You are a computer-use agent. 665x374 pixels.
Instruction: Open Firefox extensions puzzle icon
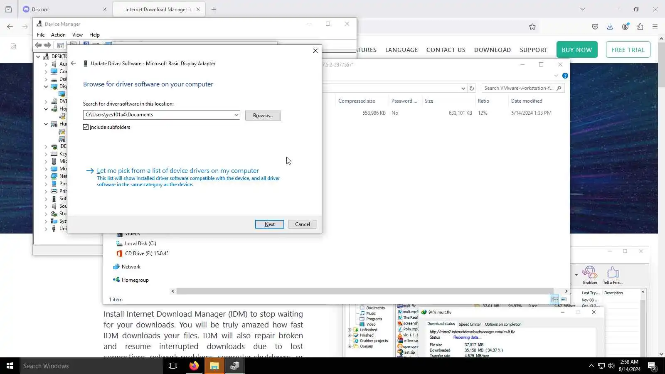click(640, 27)
